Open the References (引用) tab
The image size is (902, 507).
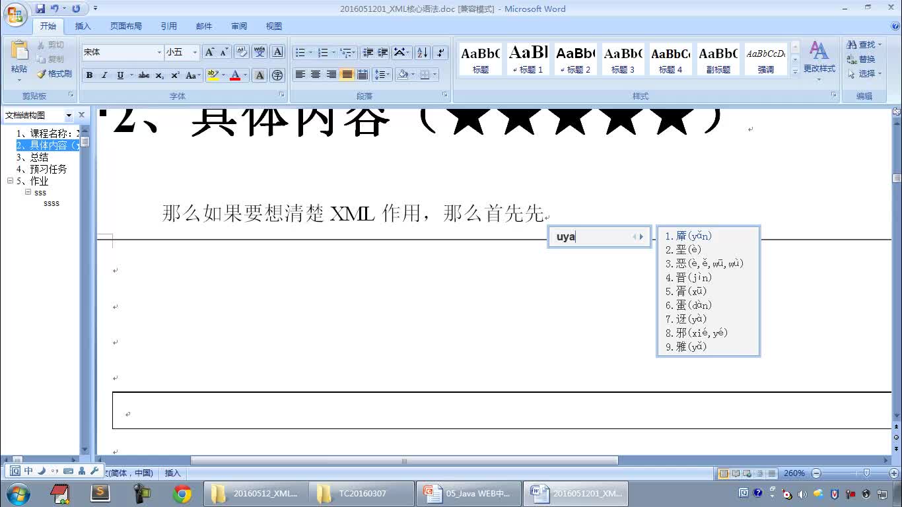tap(169, 26)
